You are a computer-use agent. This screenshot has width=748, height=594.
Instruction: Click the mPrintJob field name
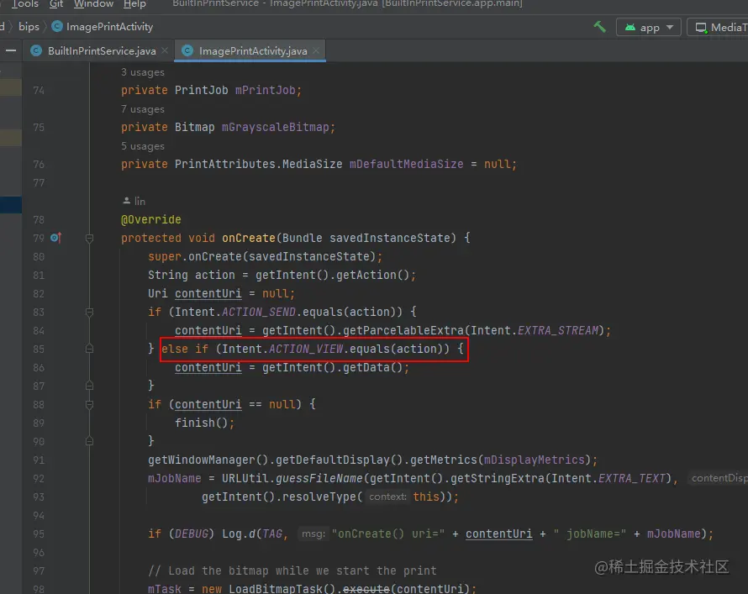point(266,90)
